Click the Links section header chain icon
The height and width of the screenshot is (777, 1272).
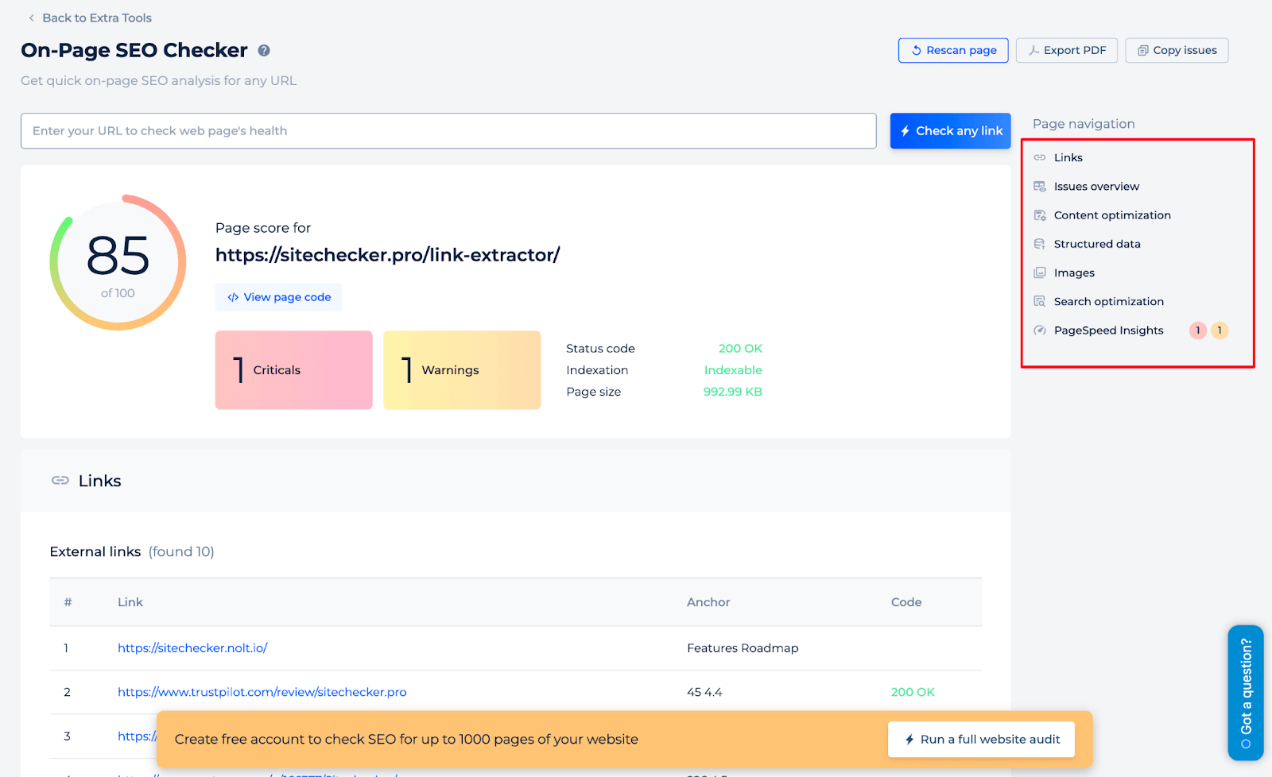(x=60, y=481)
